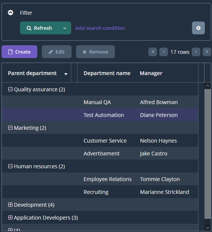212x232 pixels.
Task: Collapse the Marketing group
Action: click(10, 128)
